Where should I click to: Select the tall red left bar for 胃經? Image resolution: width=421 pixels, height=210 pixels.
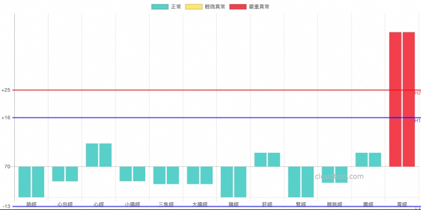tap(395, 99)
